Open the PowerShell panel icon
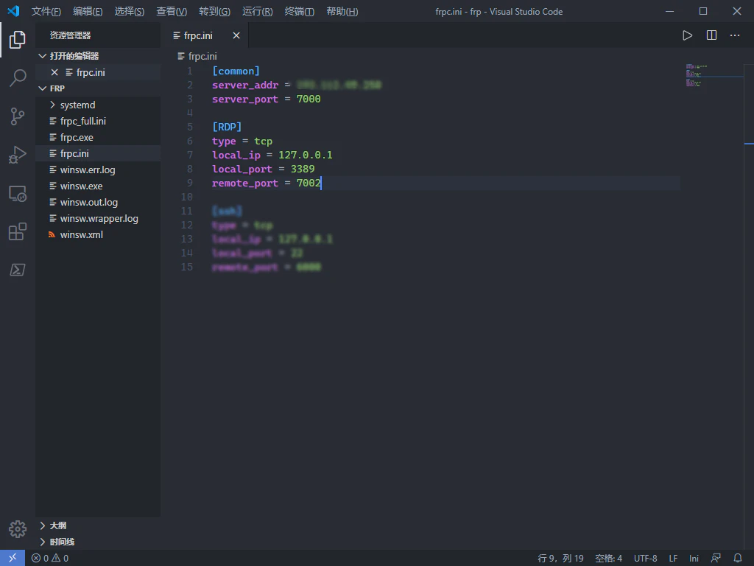Screen dimensions: 754x566 pos(18,270)
